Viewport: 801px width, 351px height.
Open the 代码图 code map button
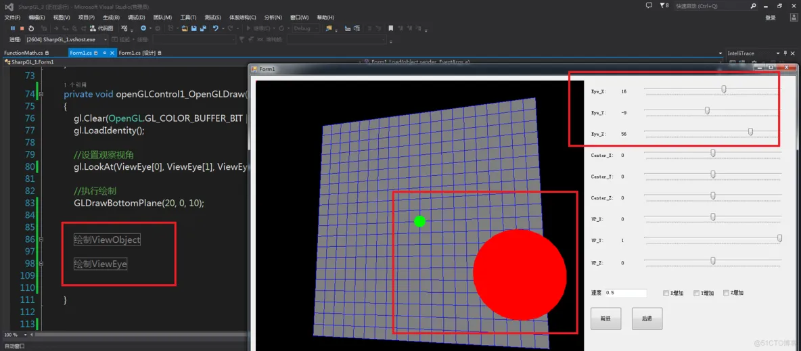point(101,28)
